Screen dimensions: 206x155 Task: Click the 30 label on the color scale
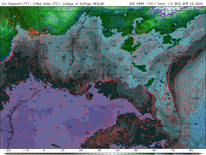click(x=99, y=150)
